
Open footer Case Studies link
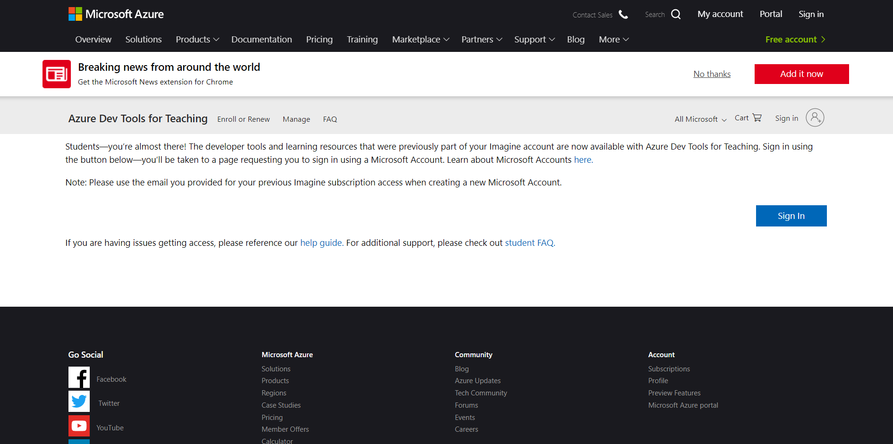click(281, 405)
